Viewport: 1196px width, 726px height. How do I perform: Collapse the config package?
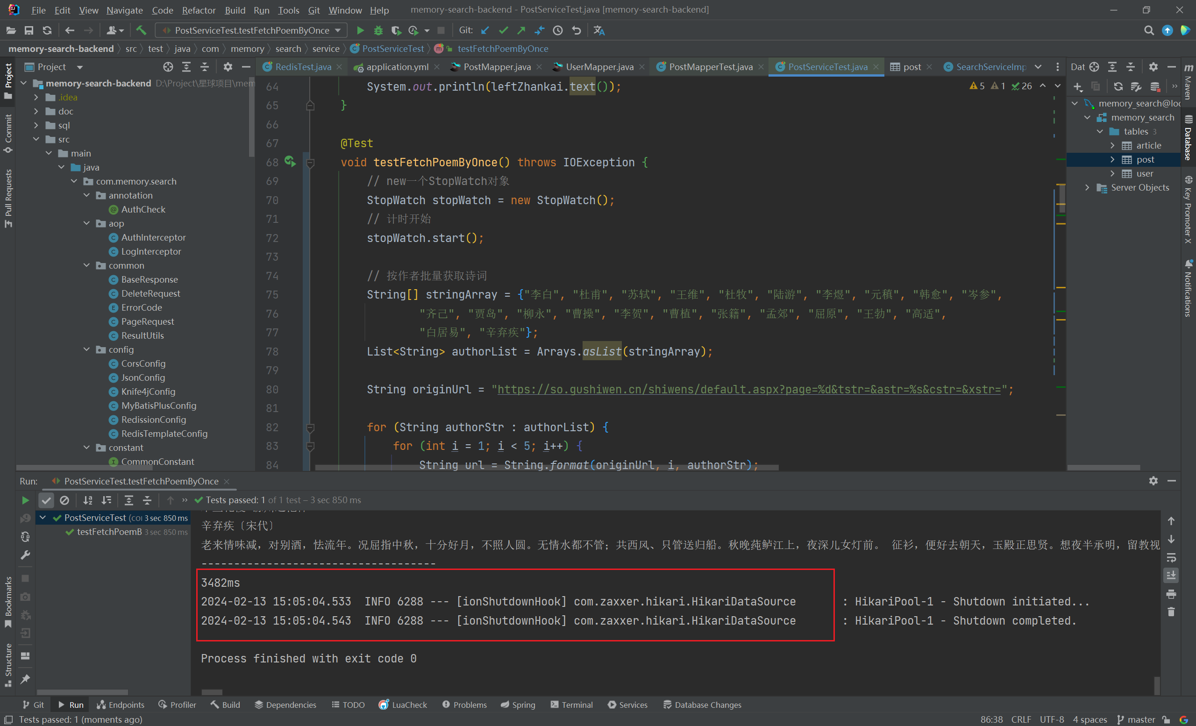click(86, 349)
